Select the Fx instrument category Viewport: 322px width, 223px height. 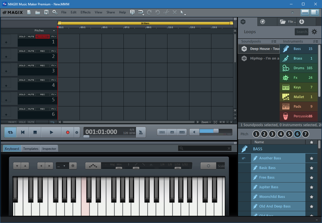(x=299, y=78)
